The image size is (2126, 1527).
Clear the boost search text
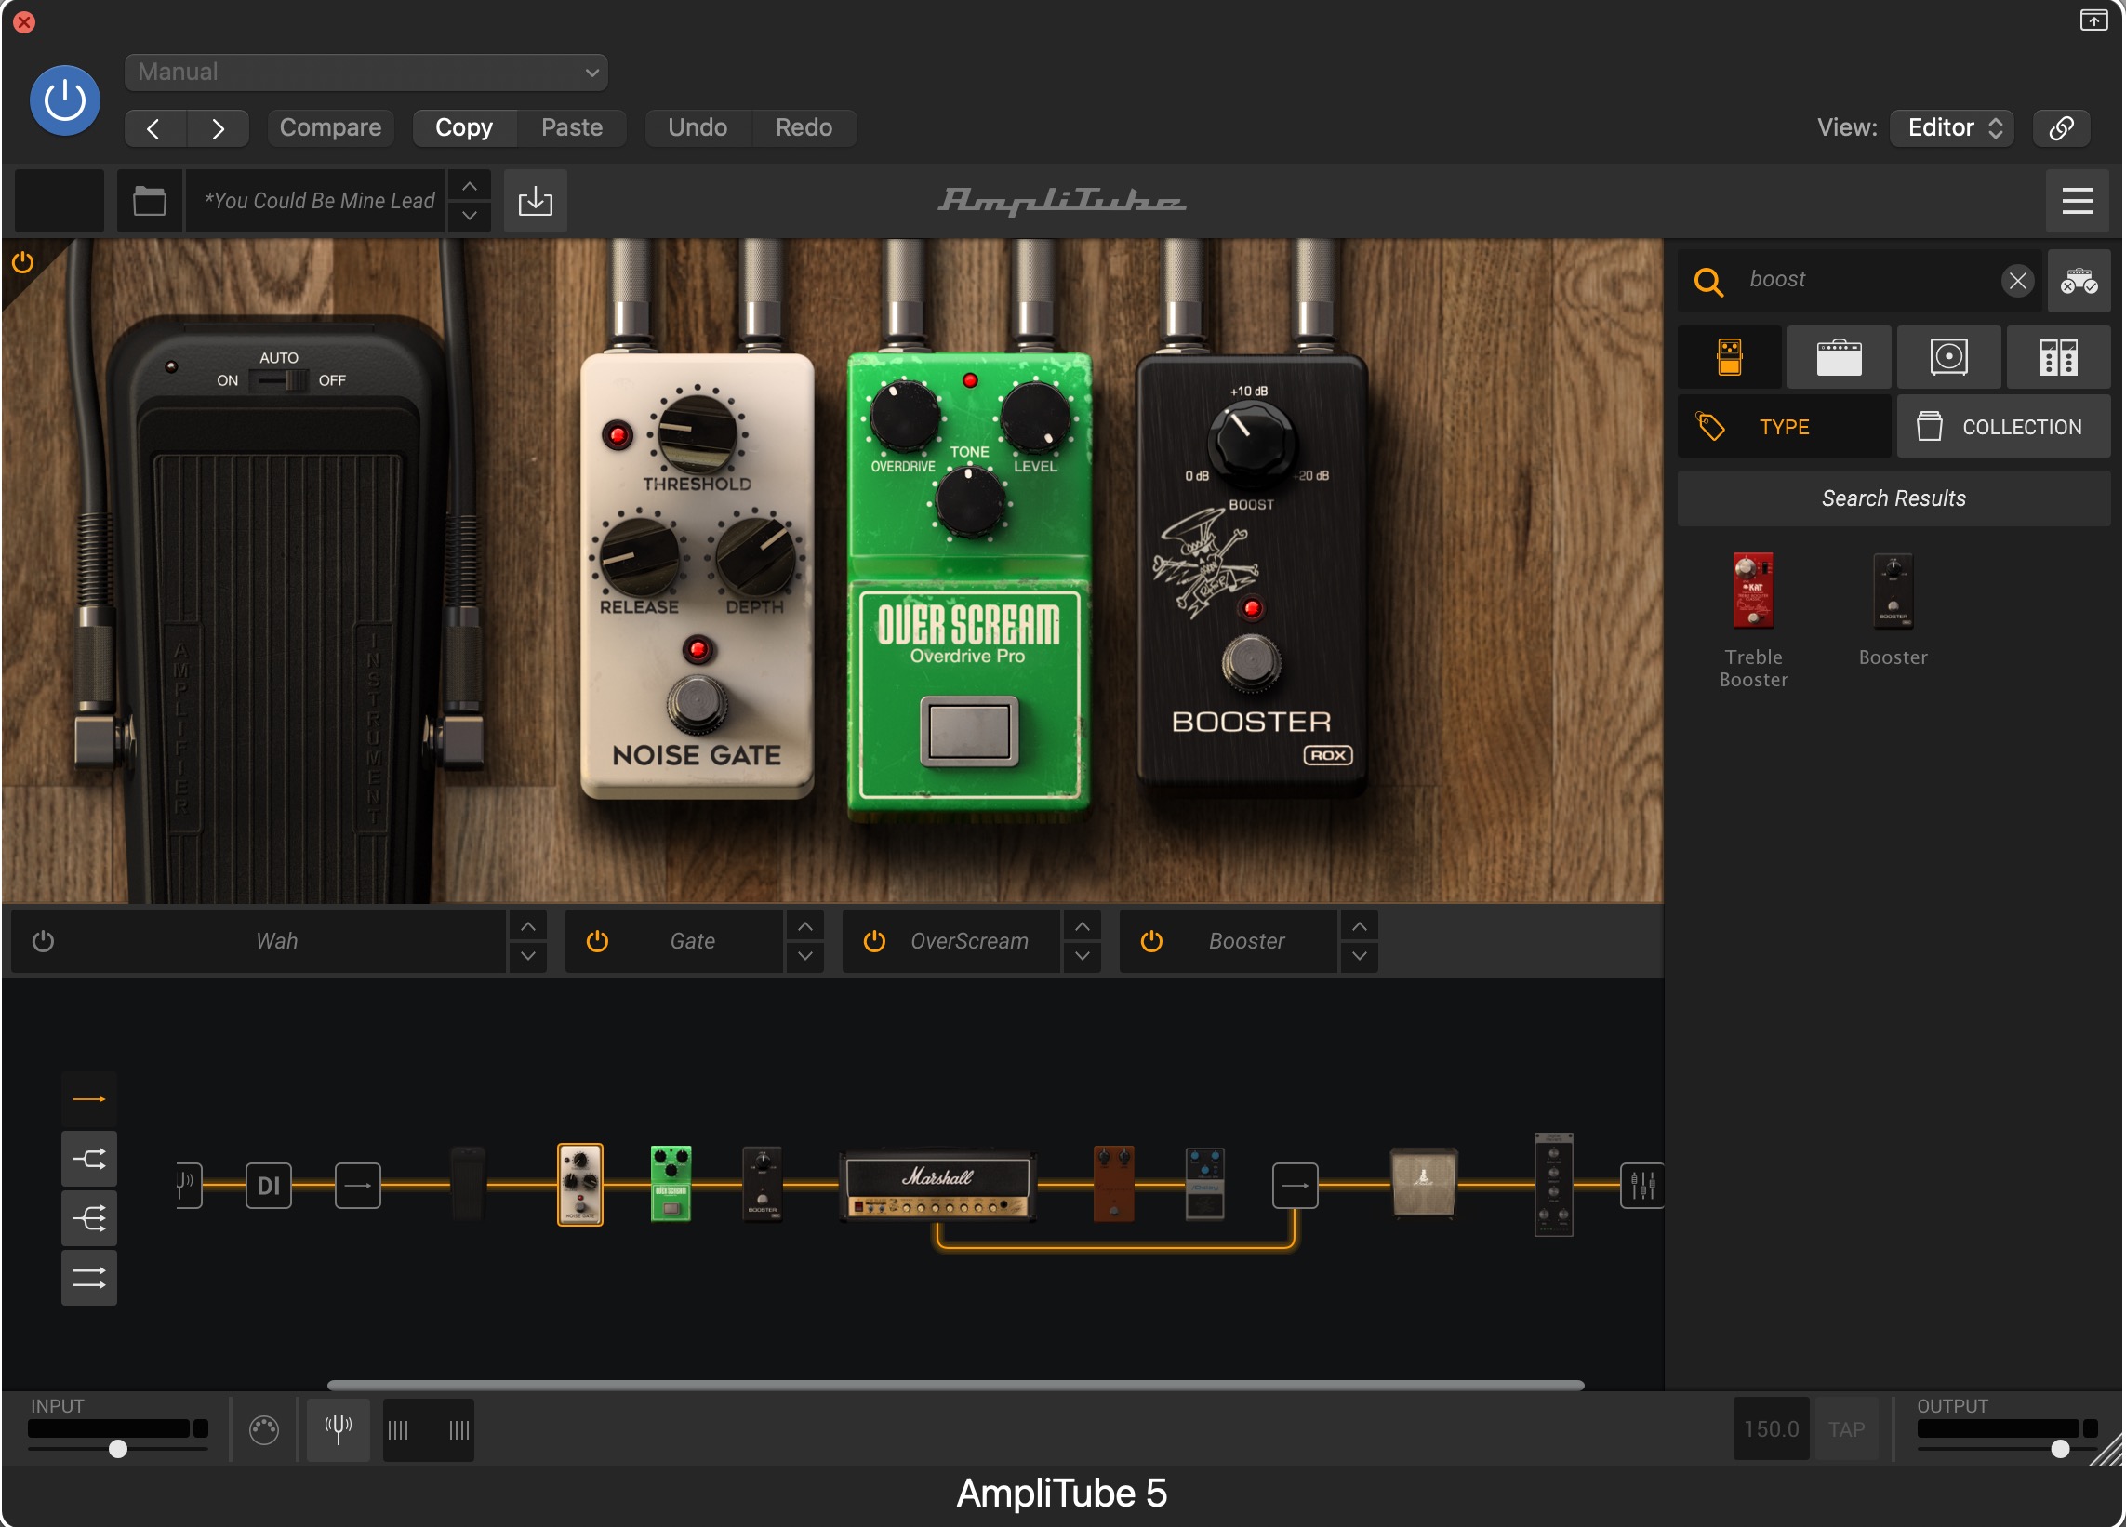tap(2017, 280)
